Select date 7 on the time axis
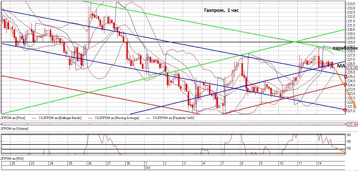 (223, 163)
